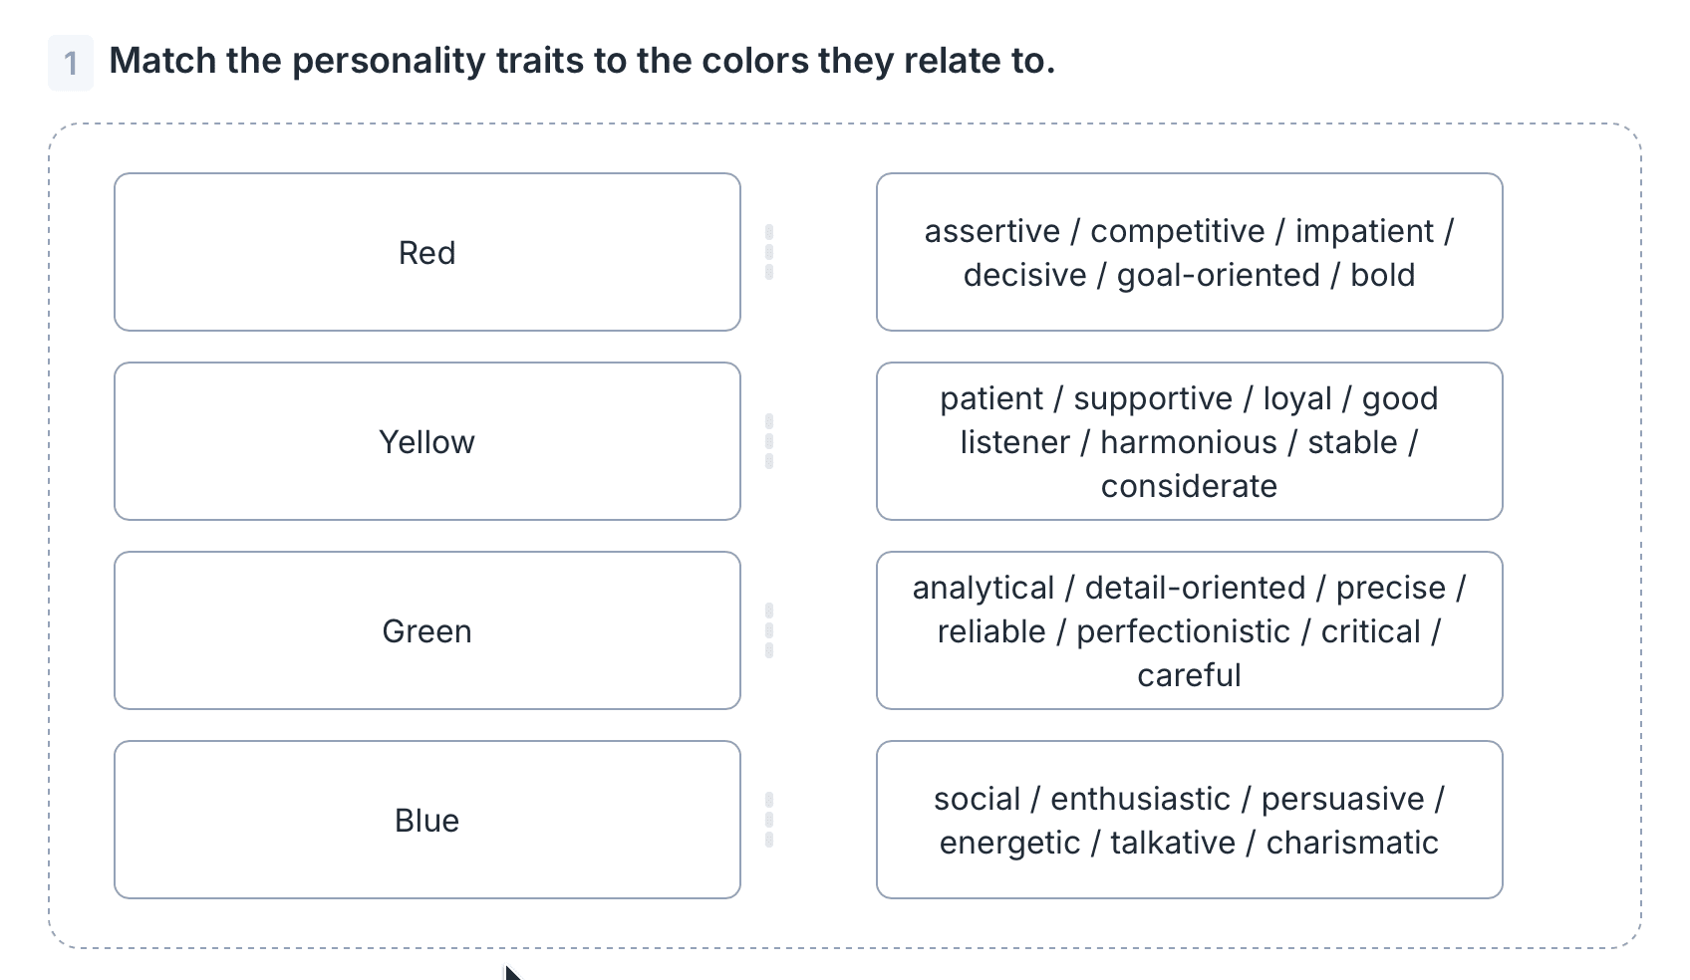The image size is (1690, 980).
Task: Select the drag handle next to Green
Action: click(x=769, y=630)
